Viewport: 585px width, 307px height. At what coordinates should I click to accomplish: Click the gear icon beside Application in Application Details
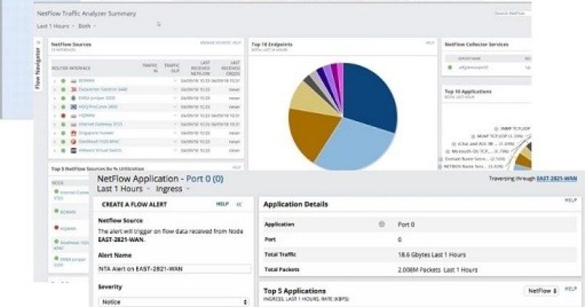coord(381,224)
